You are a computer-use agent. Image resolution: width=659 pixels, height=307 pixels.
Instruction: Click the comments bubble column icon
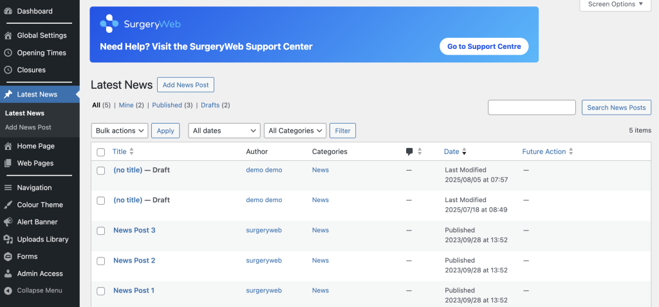coord(409,152)
